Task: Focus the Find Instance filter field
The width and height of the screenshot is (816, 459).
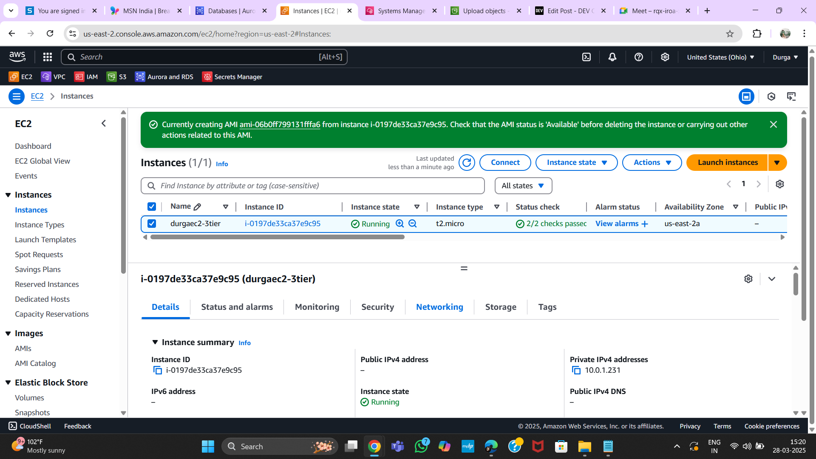Action: [313, 186]
